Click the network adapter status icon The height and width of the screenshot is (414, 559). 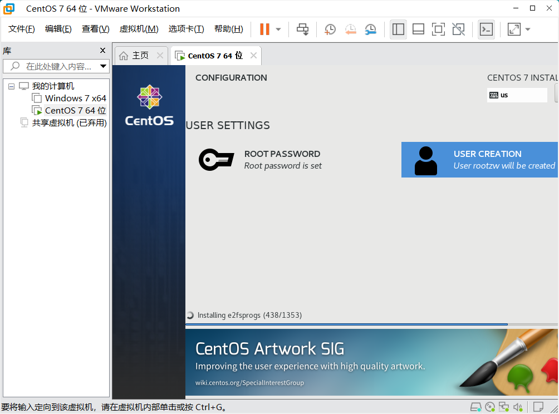504,407
